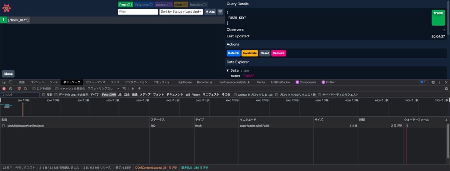The image size is (450, 171).
Task: Open page-loader.js?e87a:59 initiator link
Action: (x=255, y=126)
